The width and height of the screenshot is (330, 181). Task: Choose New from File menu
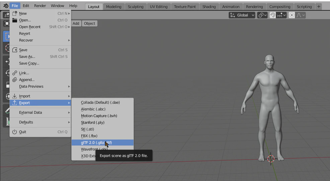point(40,13)
